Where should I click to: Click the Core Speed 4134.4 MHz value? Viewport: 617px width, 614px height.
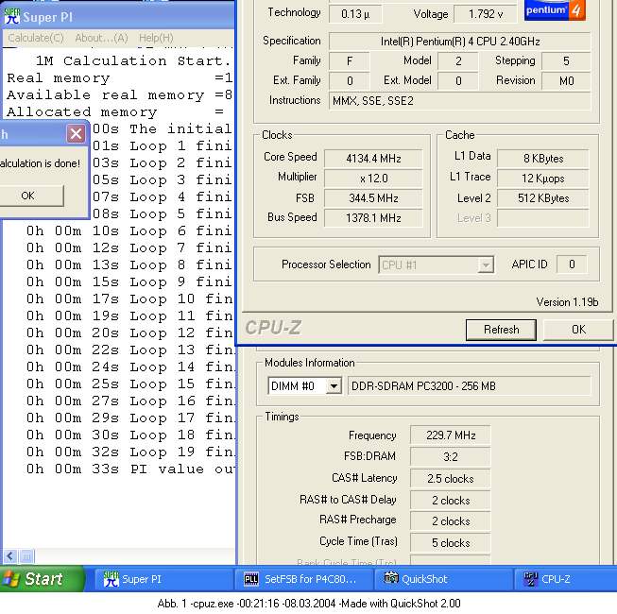pos(373,158)
